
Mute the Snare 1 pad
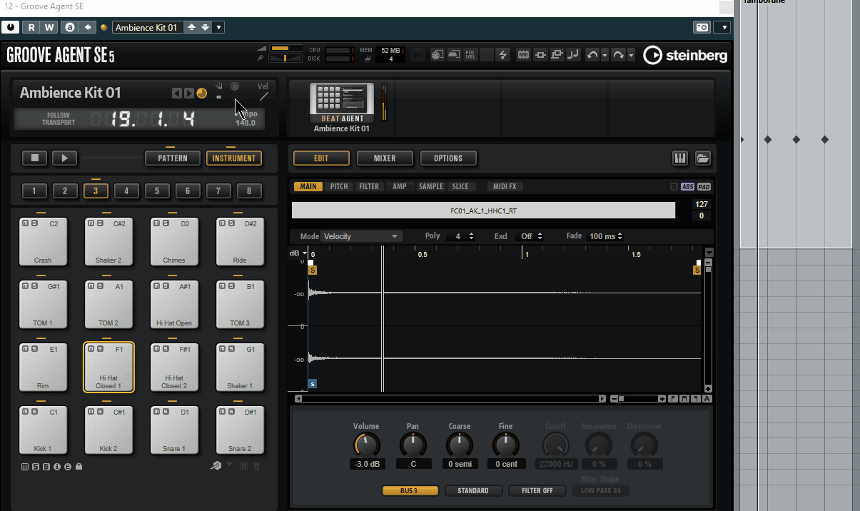pos(156,412)
